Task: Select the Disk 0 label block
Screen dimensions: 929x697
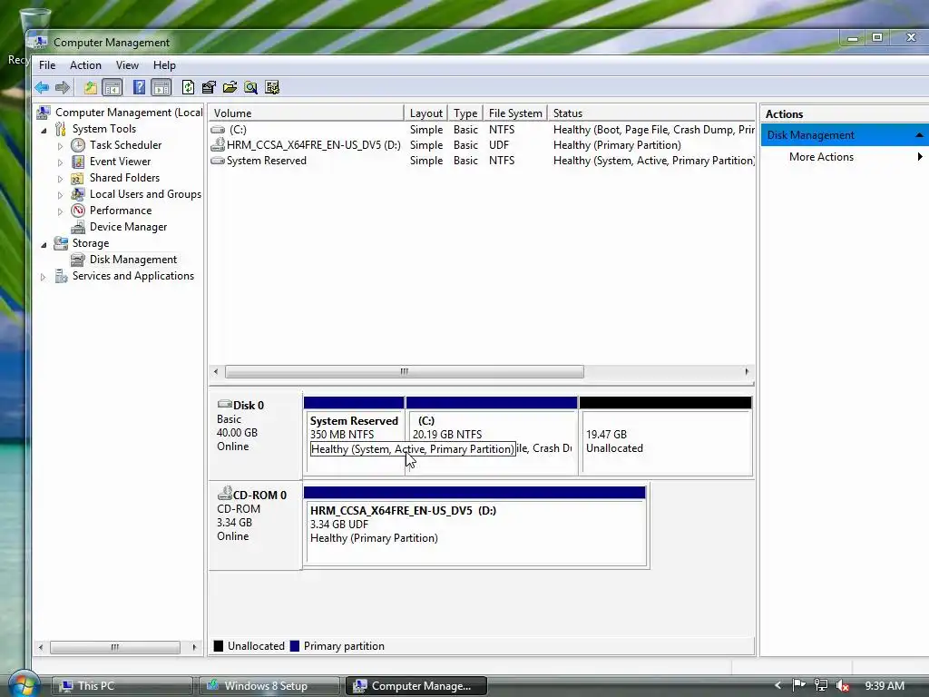Action: click(255, 435)
